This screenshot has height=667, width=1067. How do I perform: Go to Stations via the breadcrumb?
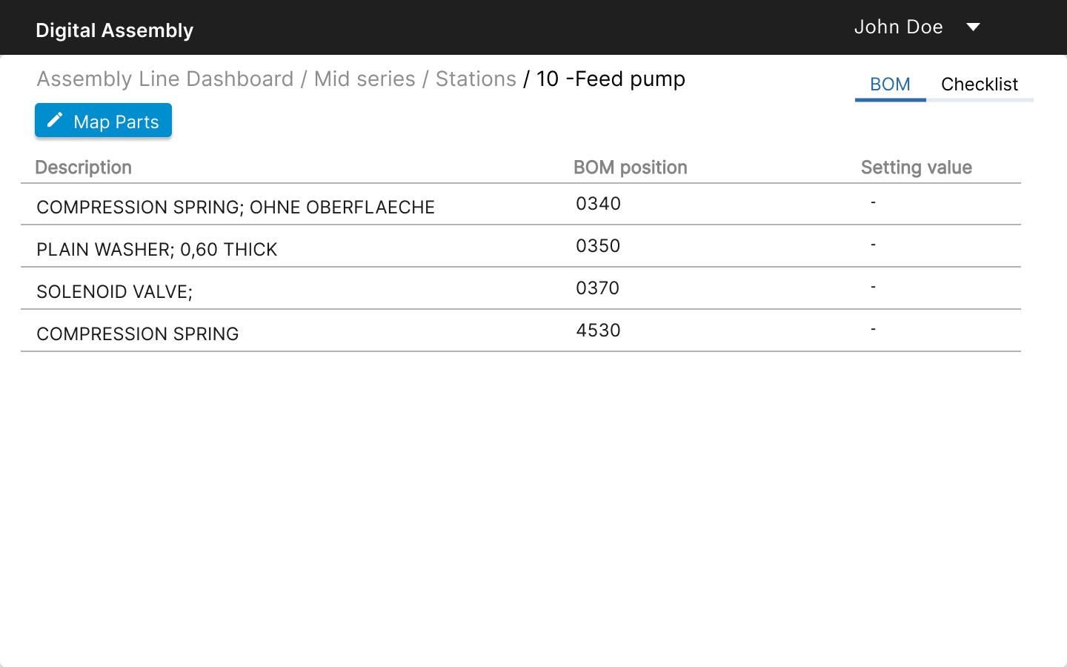tap(475, 79)
